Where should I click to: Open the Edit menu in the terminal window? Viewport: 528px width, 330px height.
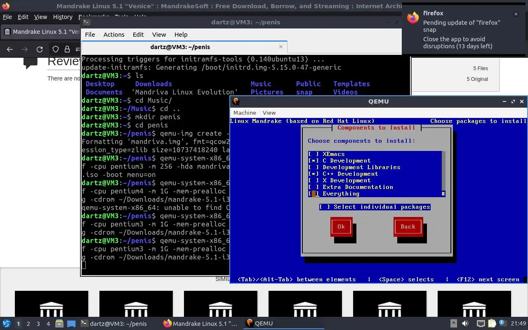pyautogui.click(x=138, y=35)
